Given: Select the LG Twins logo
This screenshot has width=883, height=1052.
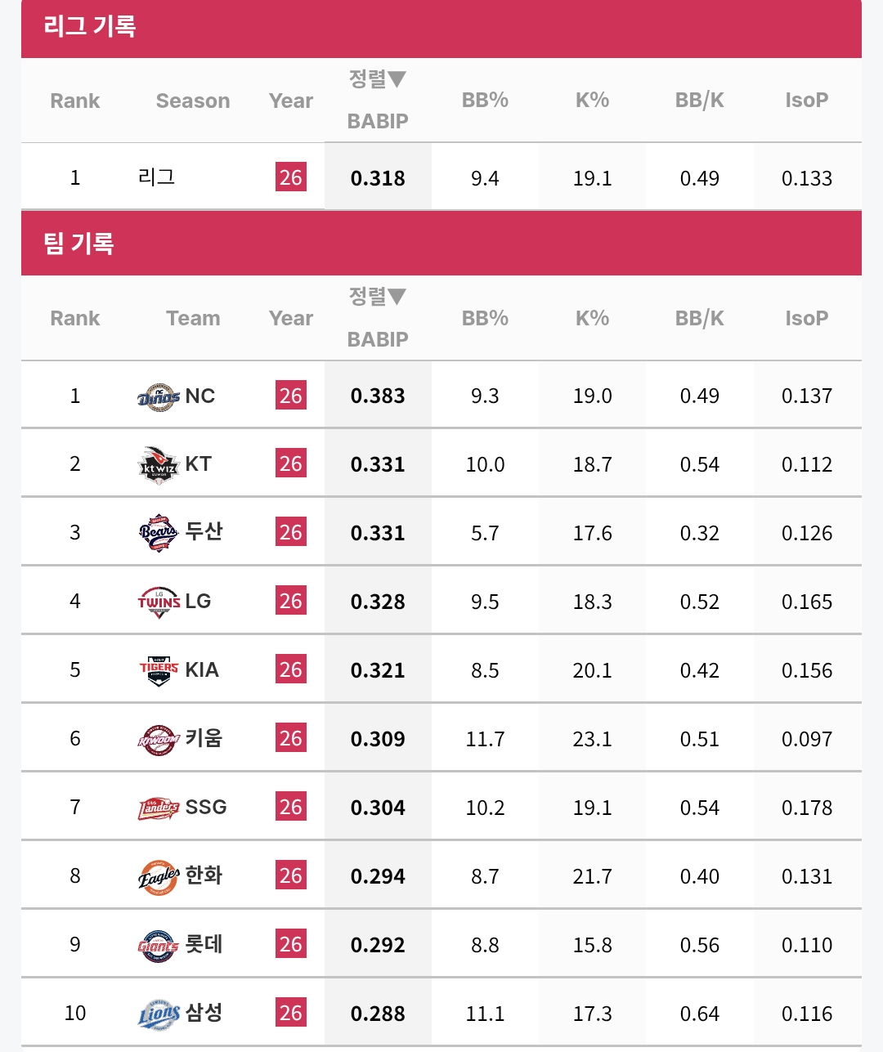Looking at the screenshot, I should [159, 602].
